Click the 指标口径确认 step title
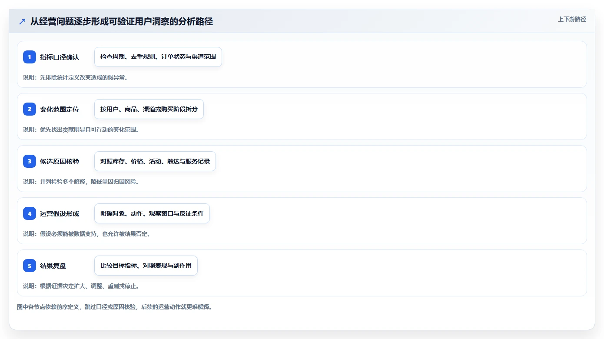Viewport: 604px width, 339px height. pos(60,57)
